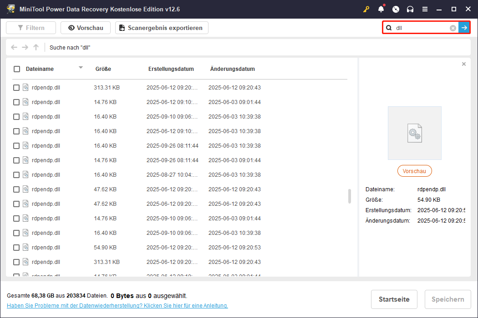Toggle the select-all checkbox next to Dateiname
Screen dimensions: 478x318
tap(17, 69)
